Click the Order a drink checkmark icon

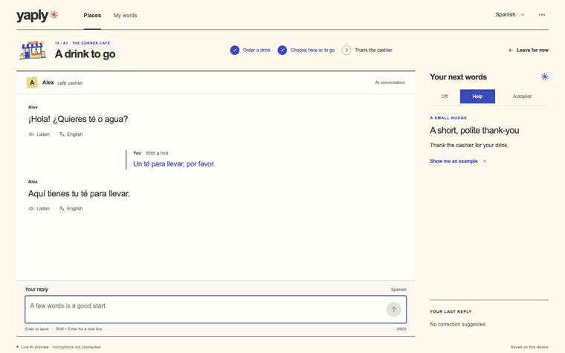(235, 50)
